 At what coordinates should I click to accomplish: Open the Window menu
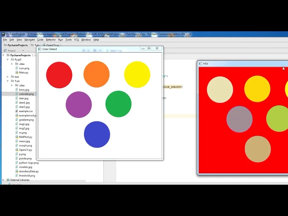click(x=86, y=40)
